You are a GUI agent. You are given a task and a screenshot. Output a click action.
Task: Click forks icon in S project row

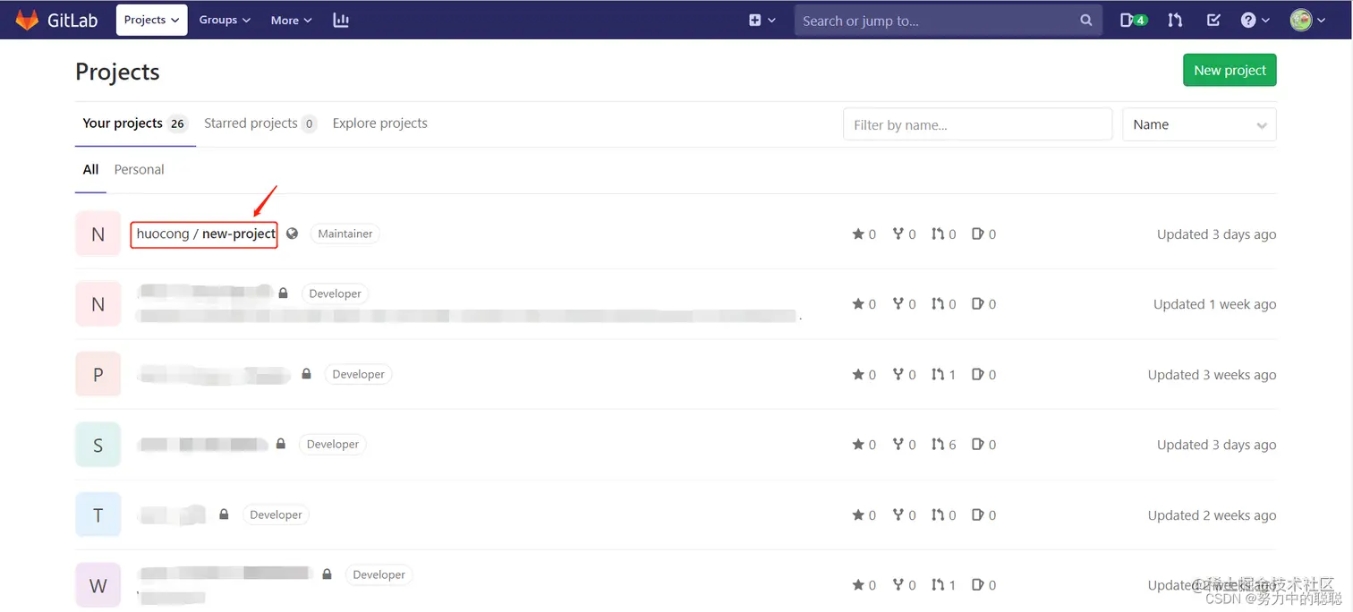(898, 444)
